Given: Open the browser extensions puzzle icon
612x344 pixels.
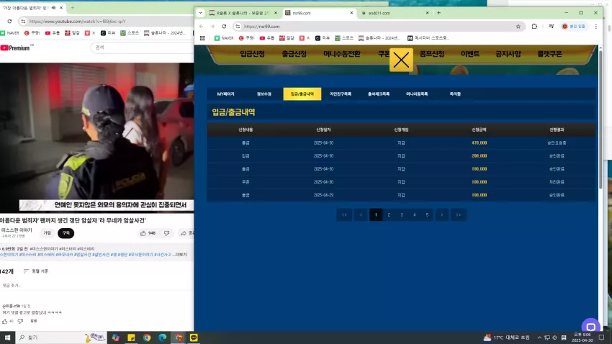Looking at the screenshot, I should coord(534,27).
